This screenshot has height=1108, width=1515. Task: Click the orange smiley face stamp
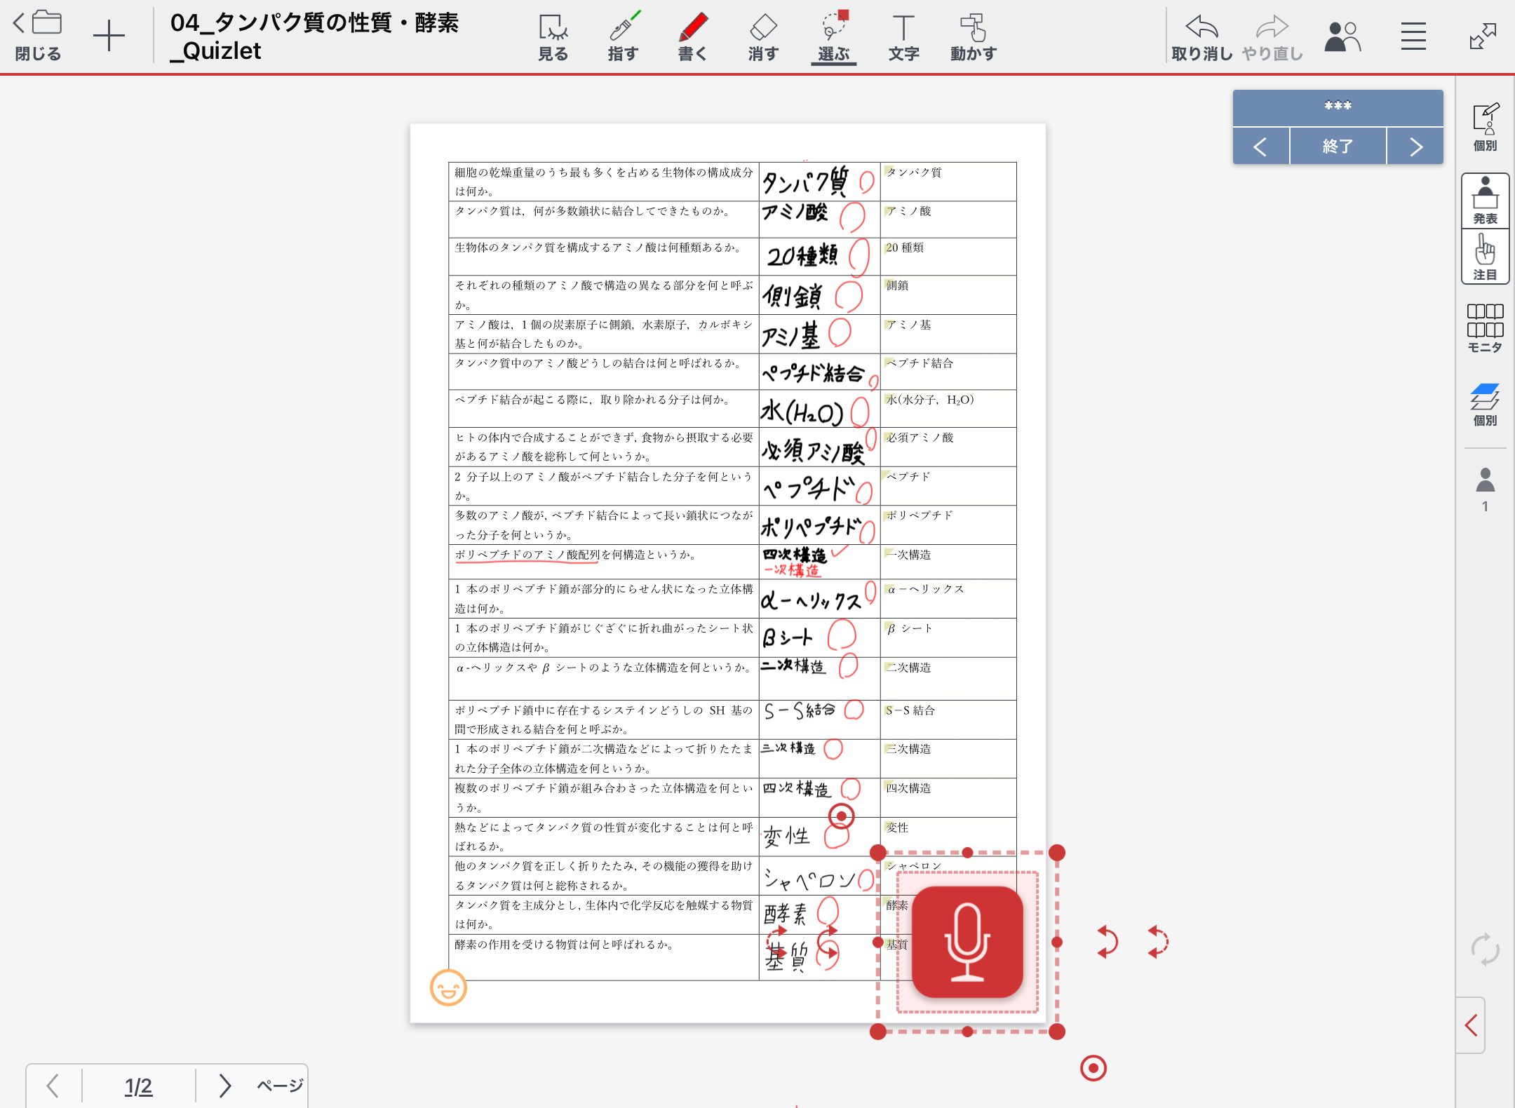[x=448, y=988]
